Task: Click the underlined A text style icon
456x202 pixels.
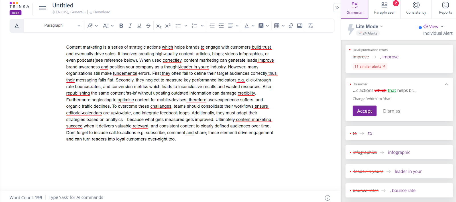Action: point(17,26)
